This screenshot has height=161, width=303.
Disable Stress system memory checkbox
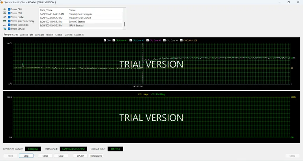[x=9, y=21]
